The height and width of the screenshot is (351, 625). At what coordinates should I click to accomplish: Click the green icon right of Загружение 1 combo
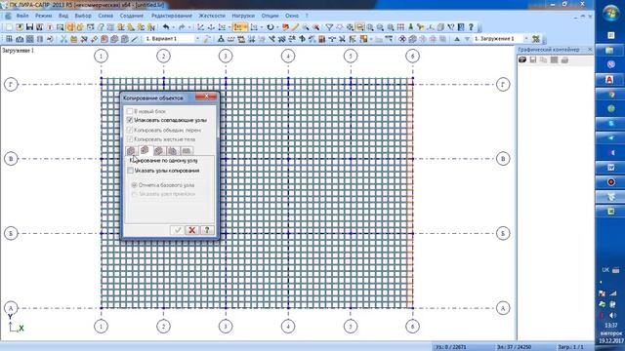[x=536, y=39]
